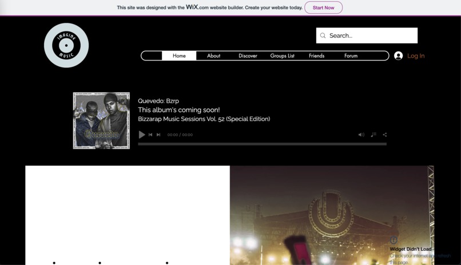This screenshot has width=461, height=265.
Task: Open the Home menu item
Action: [179, 56]
